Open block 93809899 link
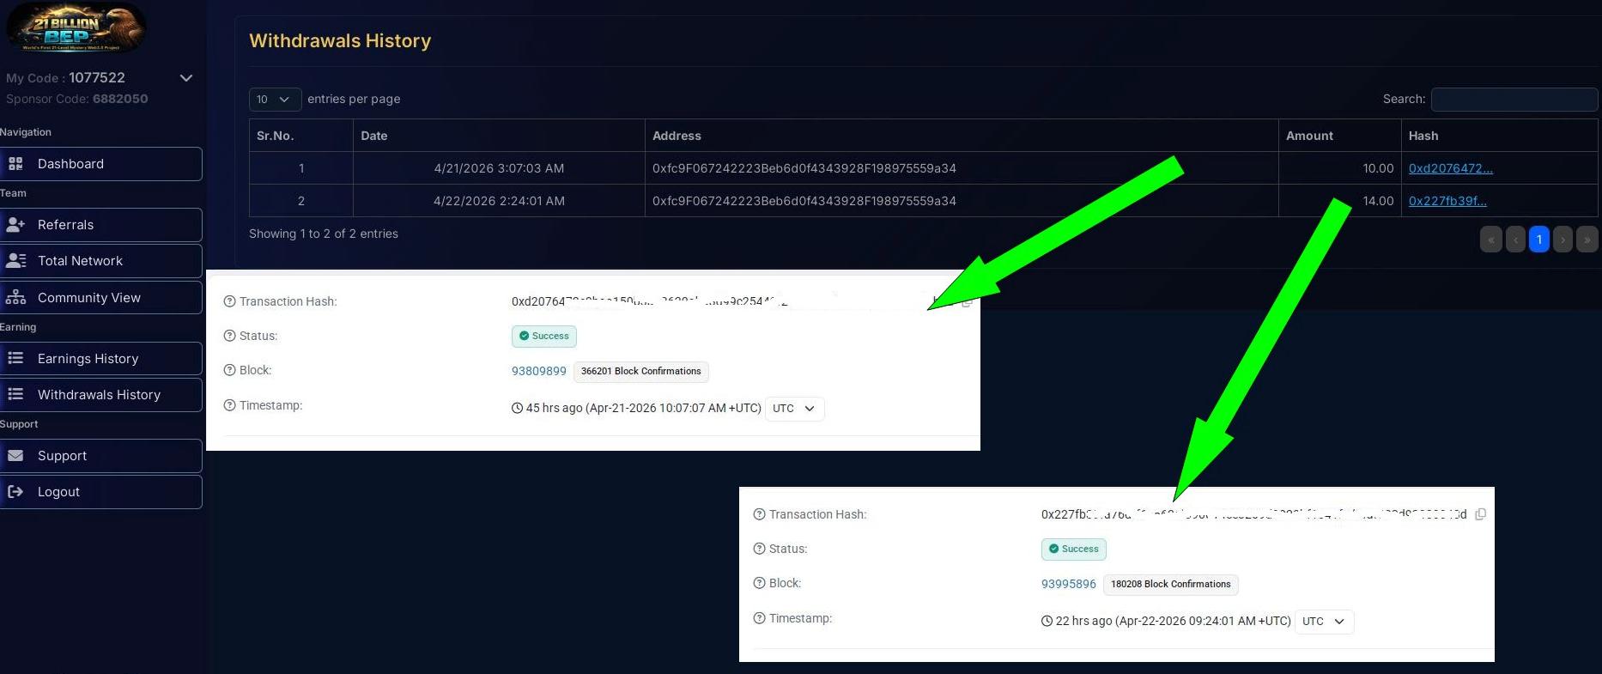Viewport: 1602px width, 674px height. (x=538, y=371)
